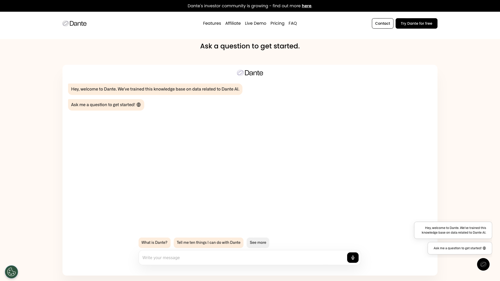
Task: Open the FAQ nav link
Action: coord(293,23)
